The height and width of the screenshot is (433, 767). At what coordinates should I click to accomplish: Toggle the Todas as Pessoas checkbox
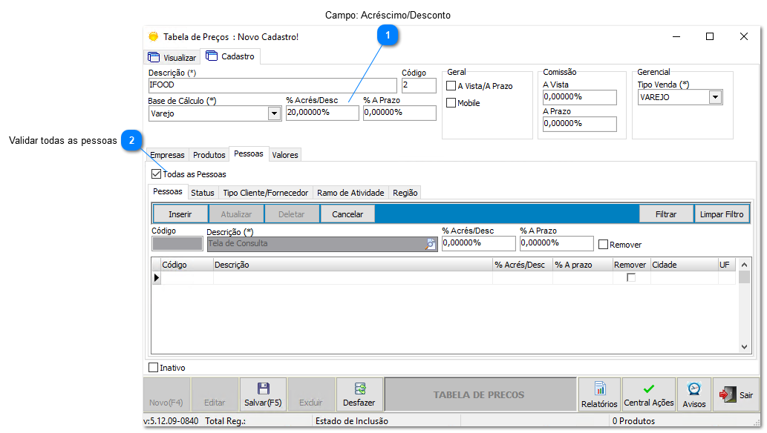point(155,173)
